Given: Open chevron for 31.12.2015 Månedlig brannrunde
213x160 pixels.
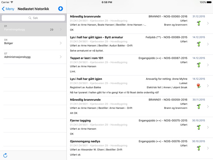Looking at the screenshot, I should click(208, 23).
